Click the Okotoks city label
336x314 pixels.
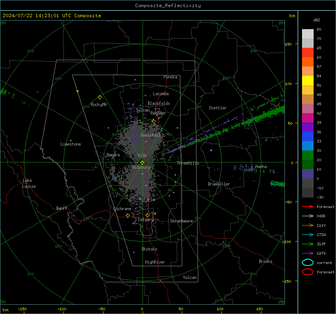tap(149, 249)
